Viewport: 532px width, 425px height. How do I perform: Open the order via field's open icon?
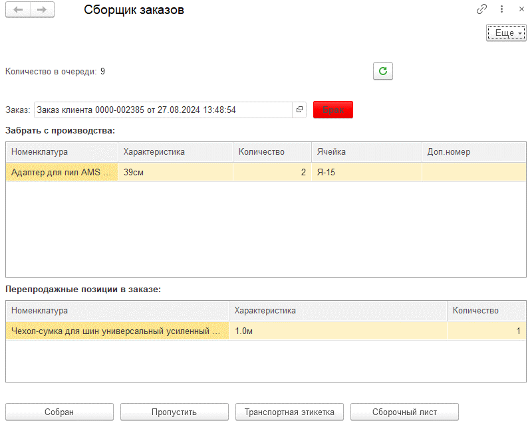299,110
